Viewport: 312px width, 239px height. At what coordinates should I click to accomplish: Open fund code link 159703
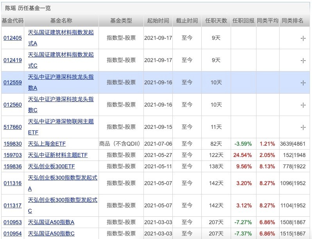[x=13, y=155]
